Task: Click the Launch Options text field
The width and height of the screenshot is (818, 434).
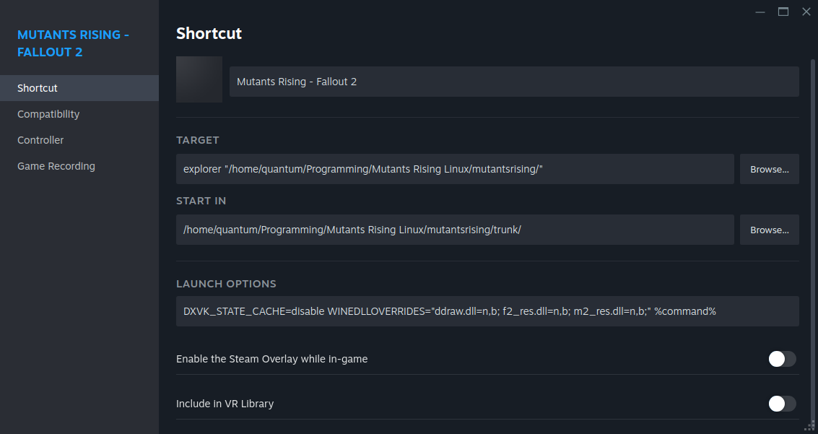Action: [x=487, y=311]
